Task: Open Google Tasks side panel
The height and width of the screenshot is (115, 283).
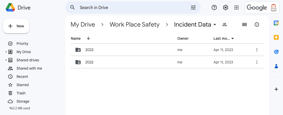Action: [276, 52]
